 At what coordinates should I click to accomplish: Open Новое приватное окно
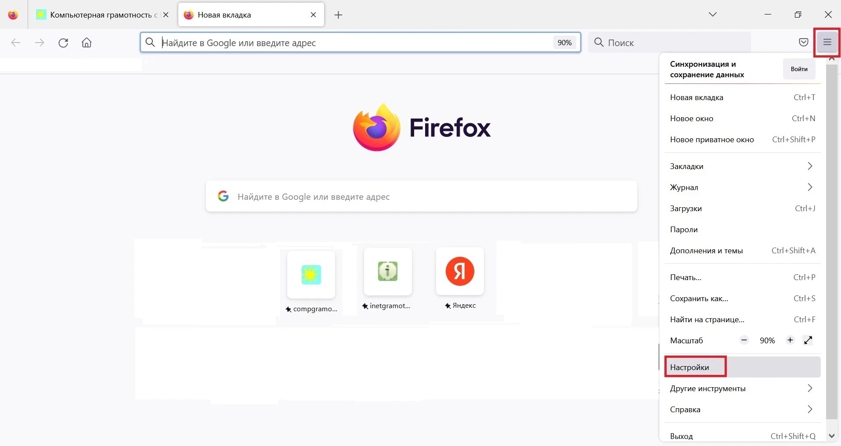(743, 140)
